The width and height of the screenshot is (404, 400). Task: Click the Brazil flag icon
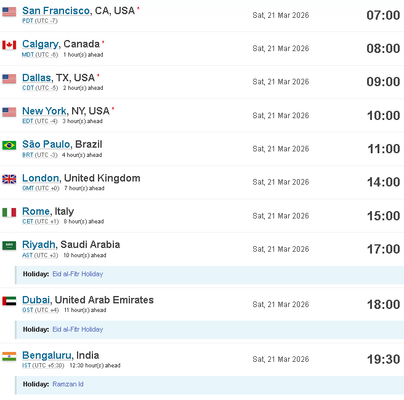pos(9,145)
